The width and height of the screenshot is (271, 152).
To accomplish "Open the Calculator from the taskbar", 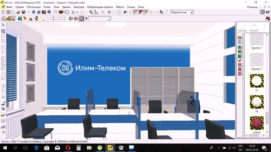I will [x=78, y=148].
